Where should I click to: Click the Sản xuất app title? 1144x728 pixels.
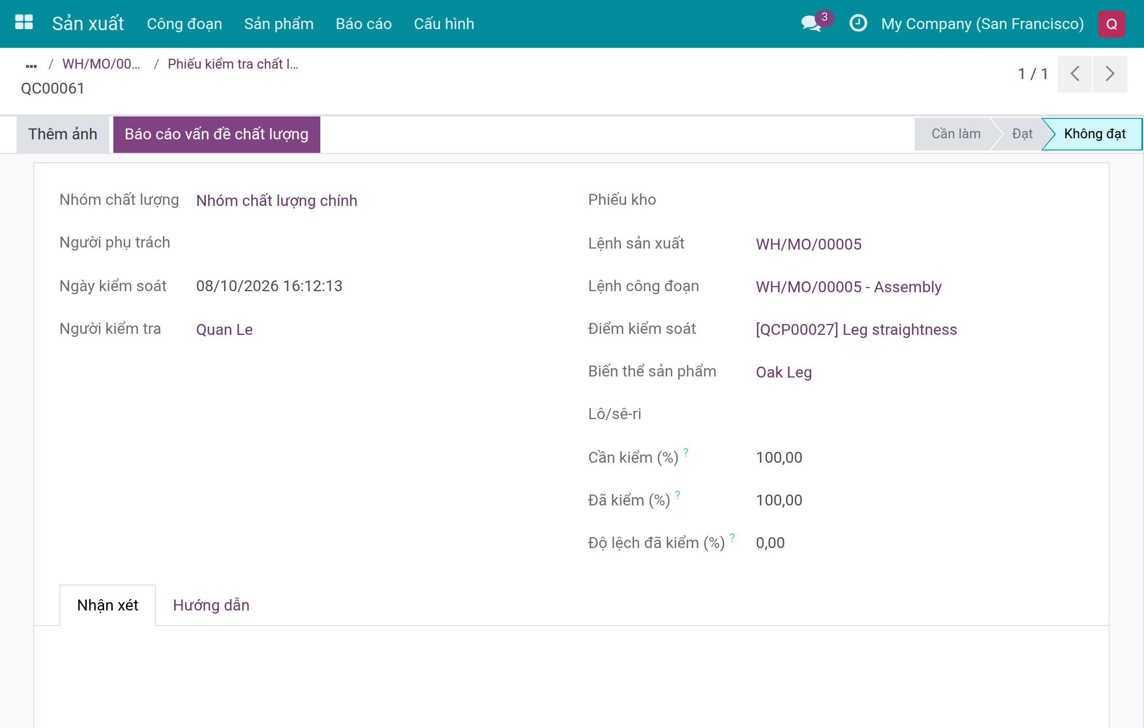point(88,23)
